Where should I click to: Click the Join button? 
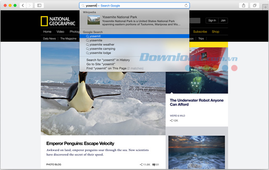coord(223,21)
